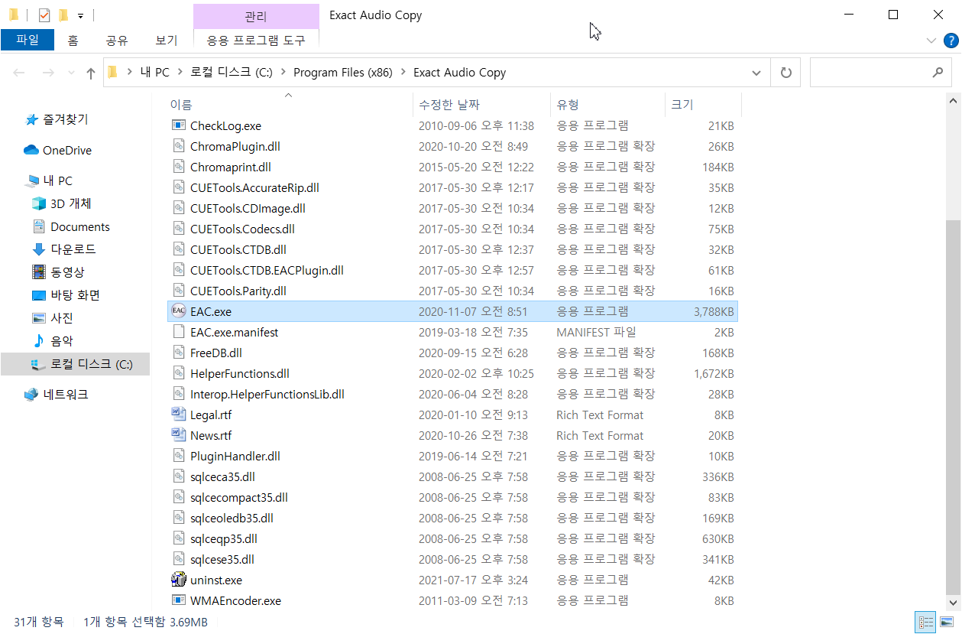Open recent locations dropdown arrow
The height and width of the screenshot is (634, 962).
pos(70,73)
